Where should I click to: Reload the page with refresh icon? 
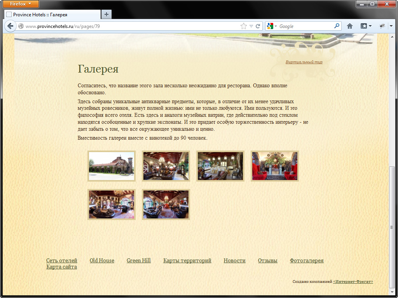pyautogui.click(x=258, y=26)
